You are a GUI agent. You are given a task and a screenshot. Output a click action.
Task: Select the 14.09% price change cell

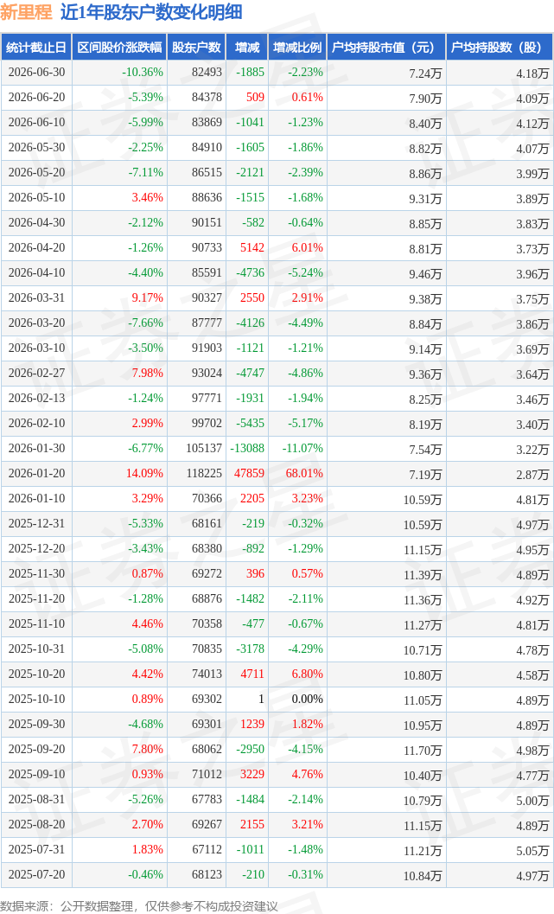[x=144, y=473]
